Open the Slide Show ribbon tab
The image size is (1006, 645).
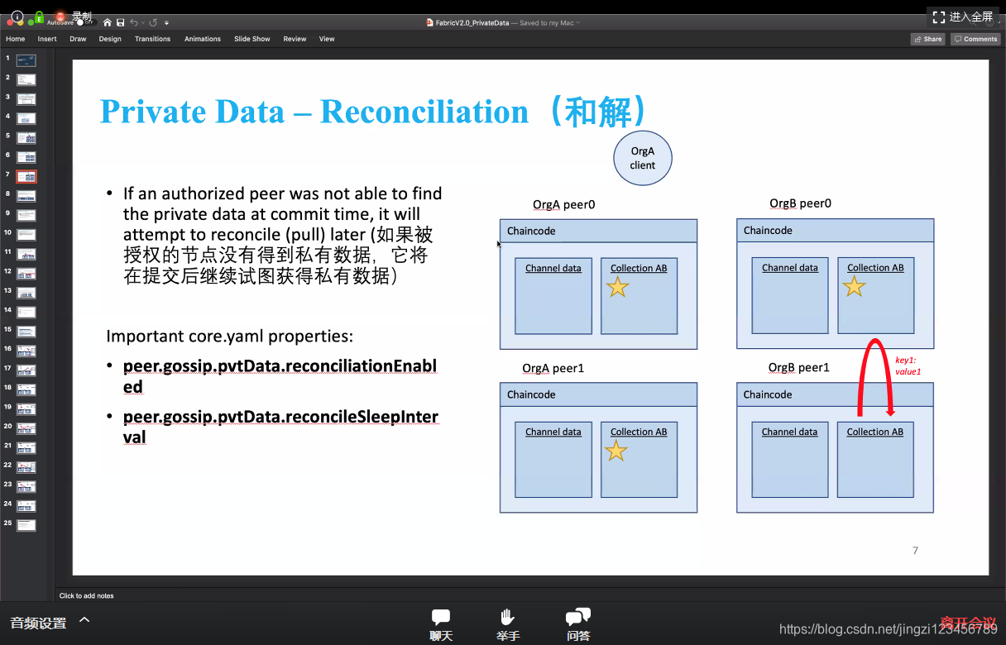click(x=252, y=39)
